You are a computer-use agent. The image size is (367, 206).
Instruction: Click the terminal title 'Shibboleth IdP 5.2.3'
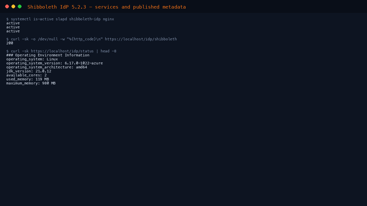click(57, 7)
